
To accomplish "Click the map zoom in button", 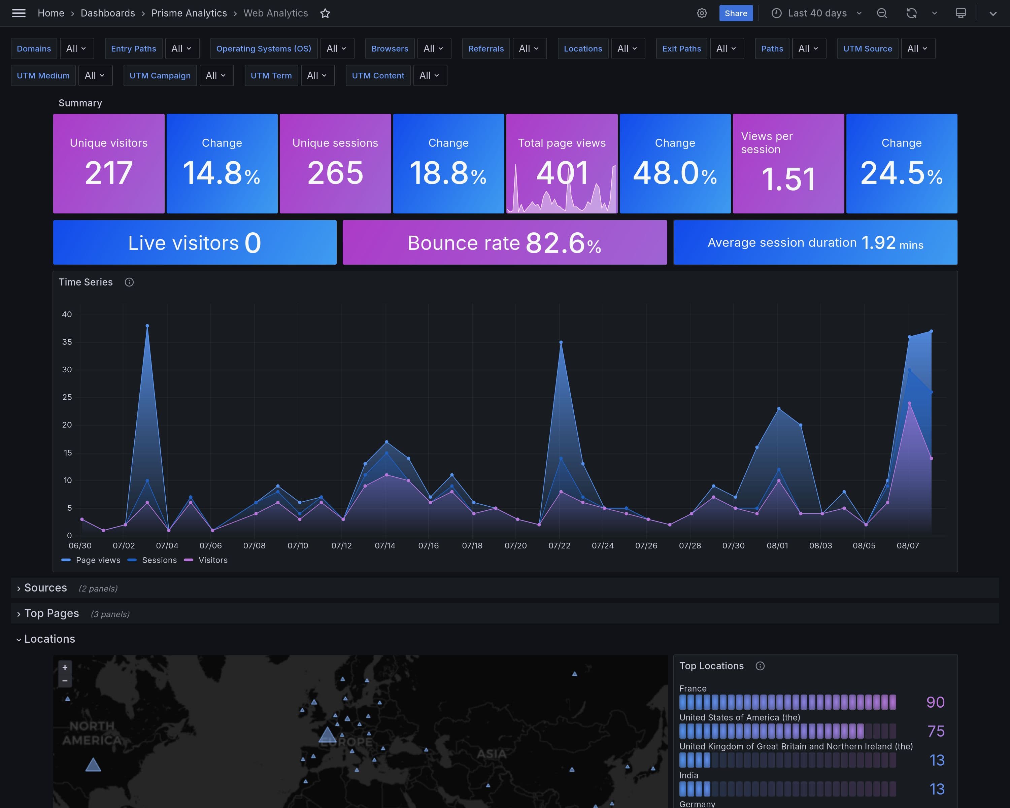I will point(65,668).
